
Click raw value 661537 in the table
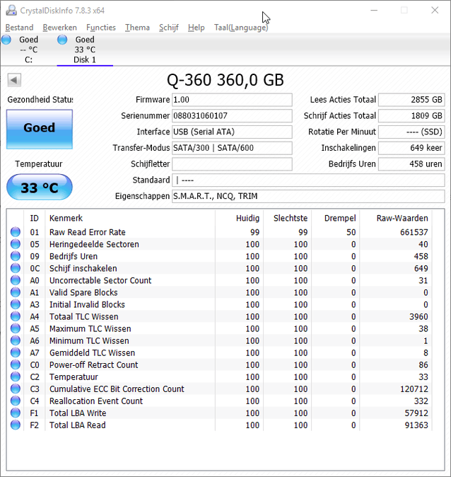point(414,232)
